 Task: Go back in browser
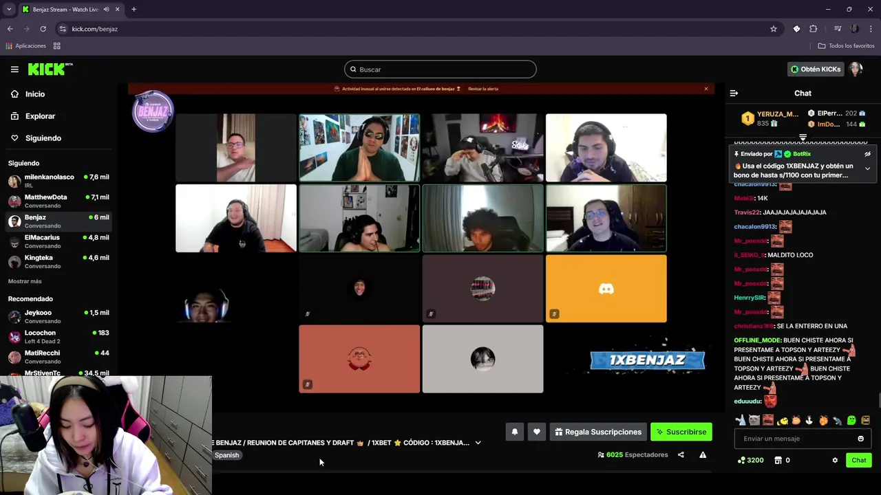pos(10,29)
